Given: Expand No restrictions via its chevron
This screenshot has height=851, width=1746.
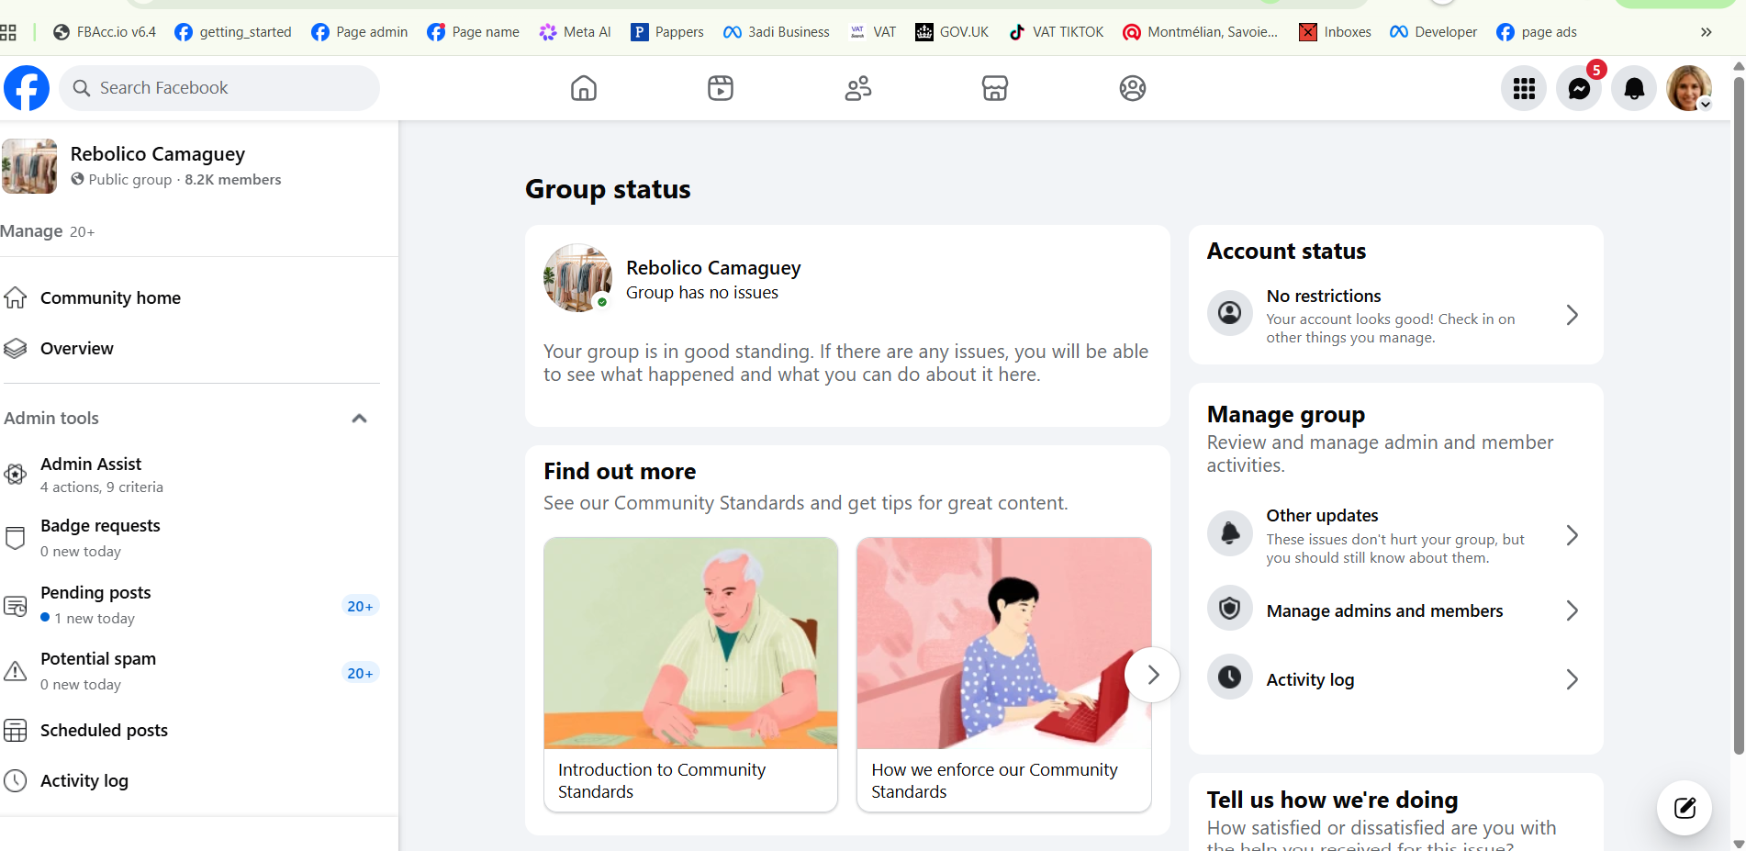Looking at the screenshot, I should pos(1572,316).
